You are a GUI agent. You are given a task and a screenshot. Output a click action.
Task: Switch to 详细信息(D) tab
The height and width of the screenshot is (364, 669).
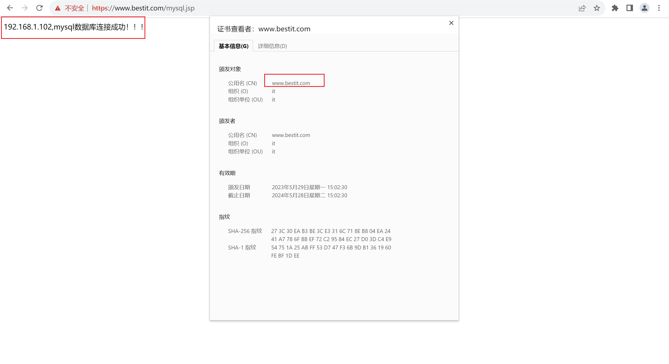(x=272, y=46)
